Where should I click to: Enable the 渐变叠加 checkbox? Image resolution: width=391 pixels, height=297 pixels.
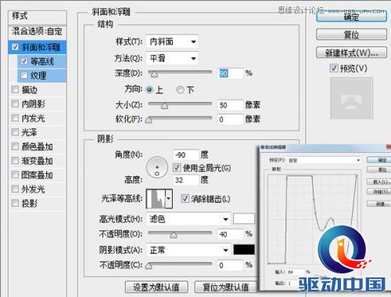15,161
